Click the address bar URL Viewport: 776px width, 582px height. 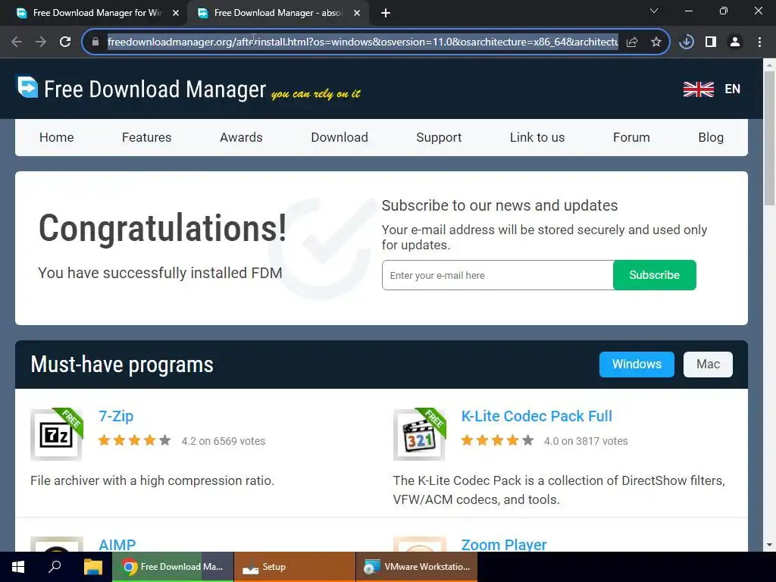tap(363, 42)
